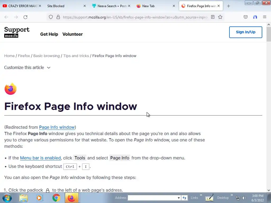Open volume speaker tray icon
Viewport: 271px width, 203px height.
(244, 198)
